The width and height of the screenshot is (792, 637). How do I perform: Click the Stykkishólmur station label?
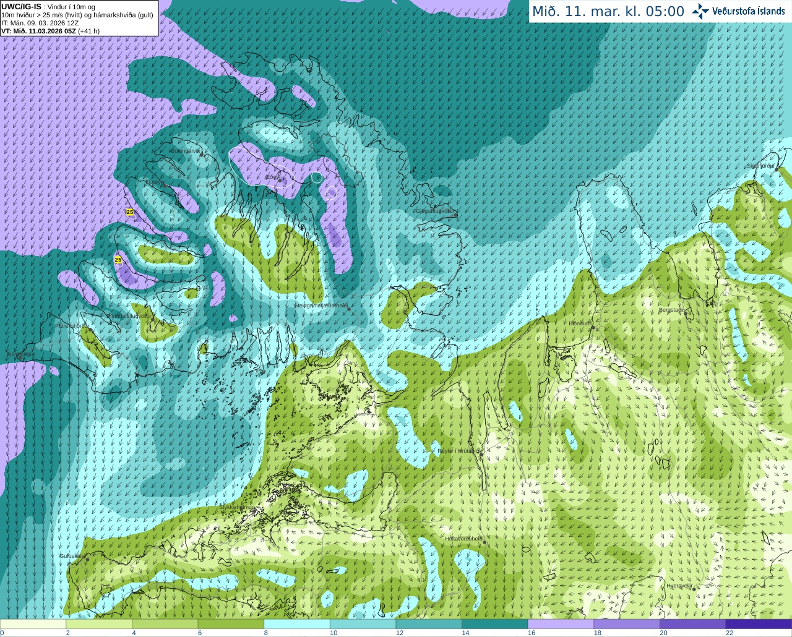pos(236,507)
